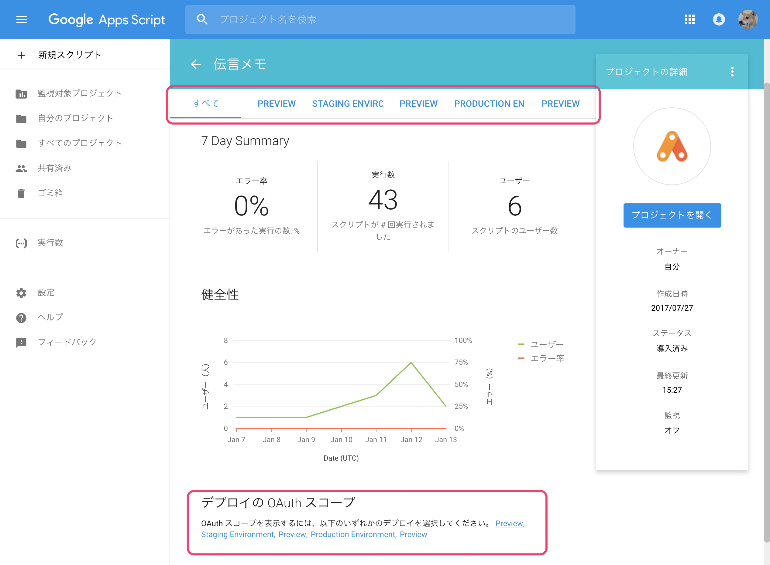
Task: Open the account profile avatar
Action: [748, 19]
